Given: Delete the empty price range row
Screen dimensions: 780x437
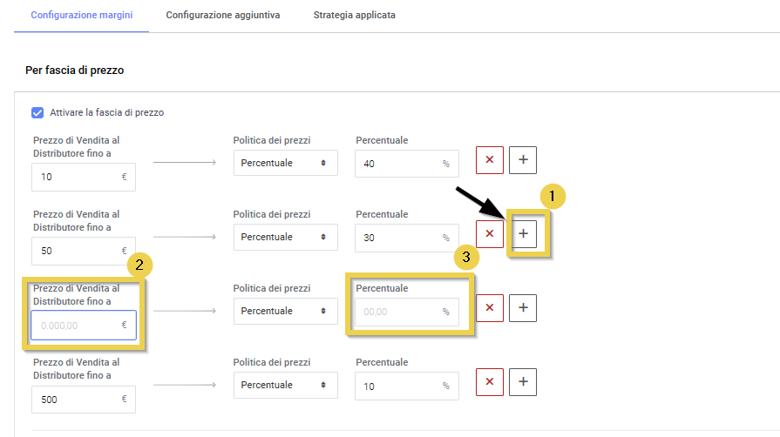Looking at the screenshot, I should [489, 307].
